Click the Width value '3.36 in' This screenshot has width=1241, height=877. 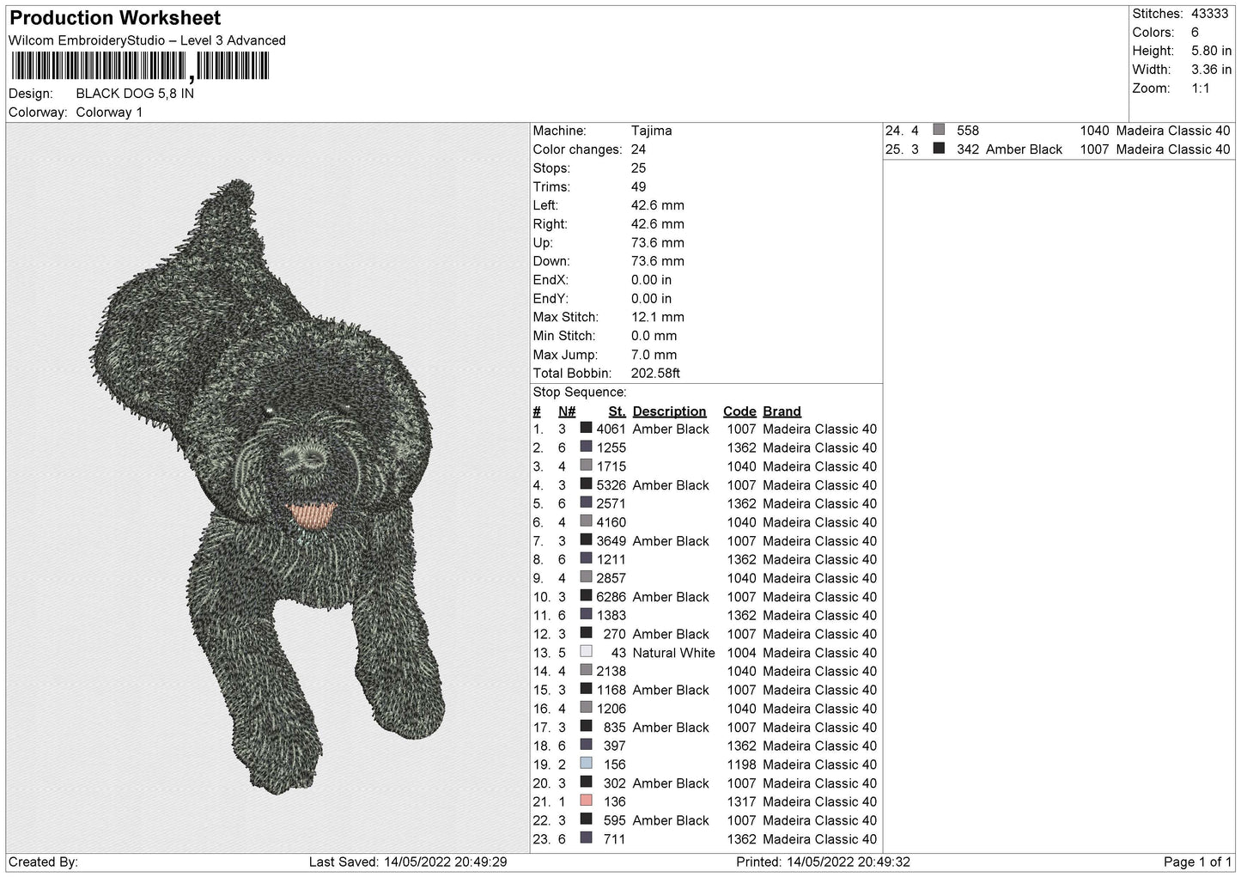tap(1211, 70)
